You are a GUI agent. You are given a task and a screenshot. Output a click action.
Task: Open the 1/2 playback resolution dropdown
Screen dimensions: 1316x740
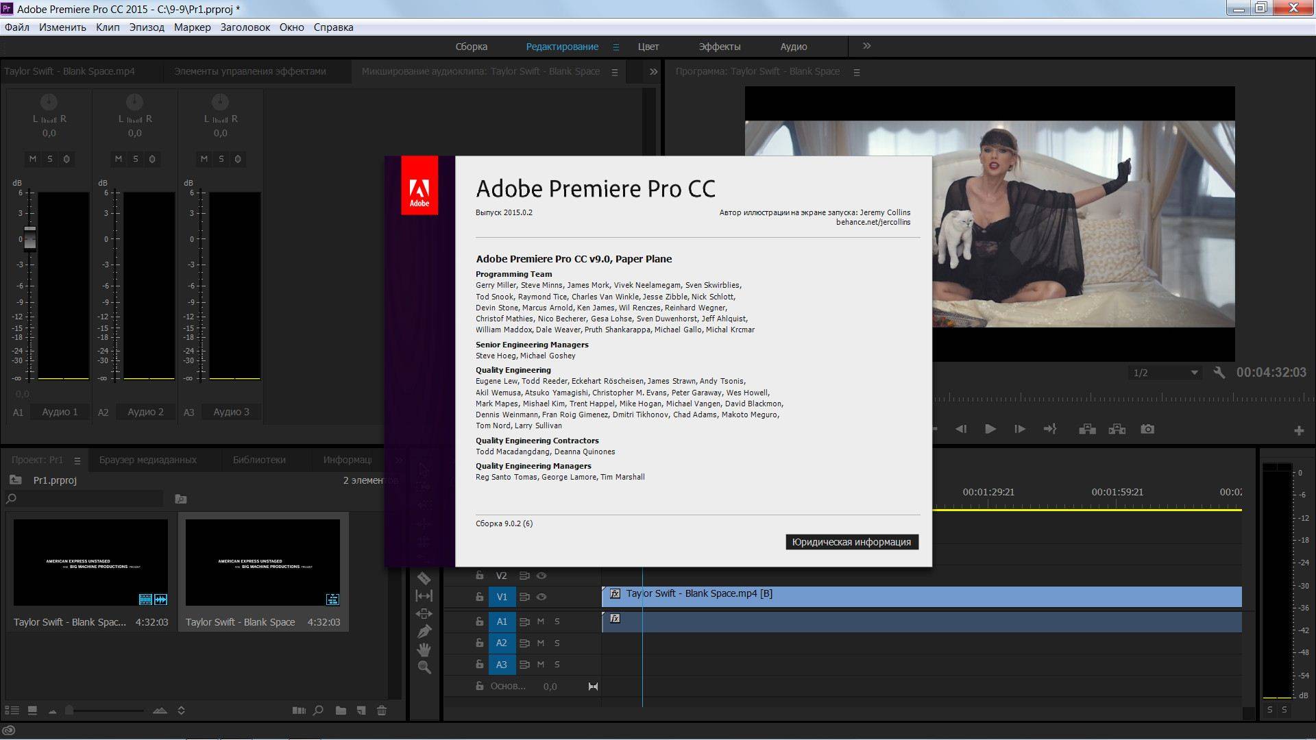1165,373
